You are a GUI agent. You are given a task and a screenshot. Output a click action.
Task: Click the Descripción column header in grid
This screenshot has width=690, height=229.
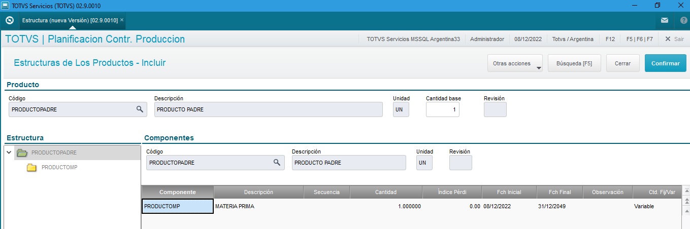[258, 192]
